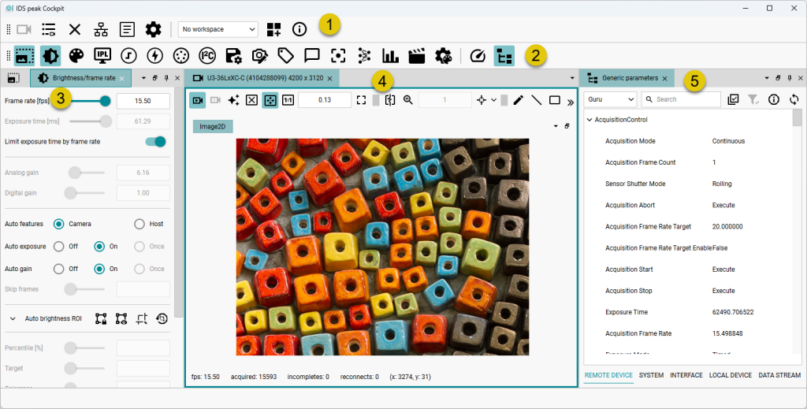Click the Frame rate slider handle
This screenshot has width=807, height=409.
pos(105,100)
